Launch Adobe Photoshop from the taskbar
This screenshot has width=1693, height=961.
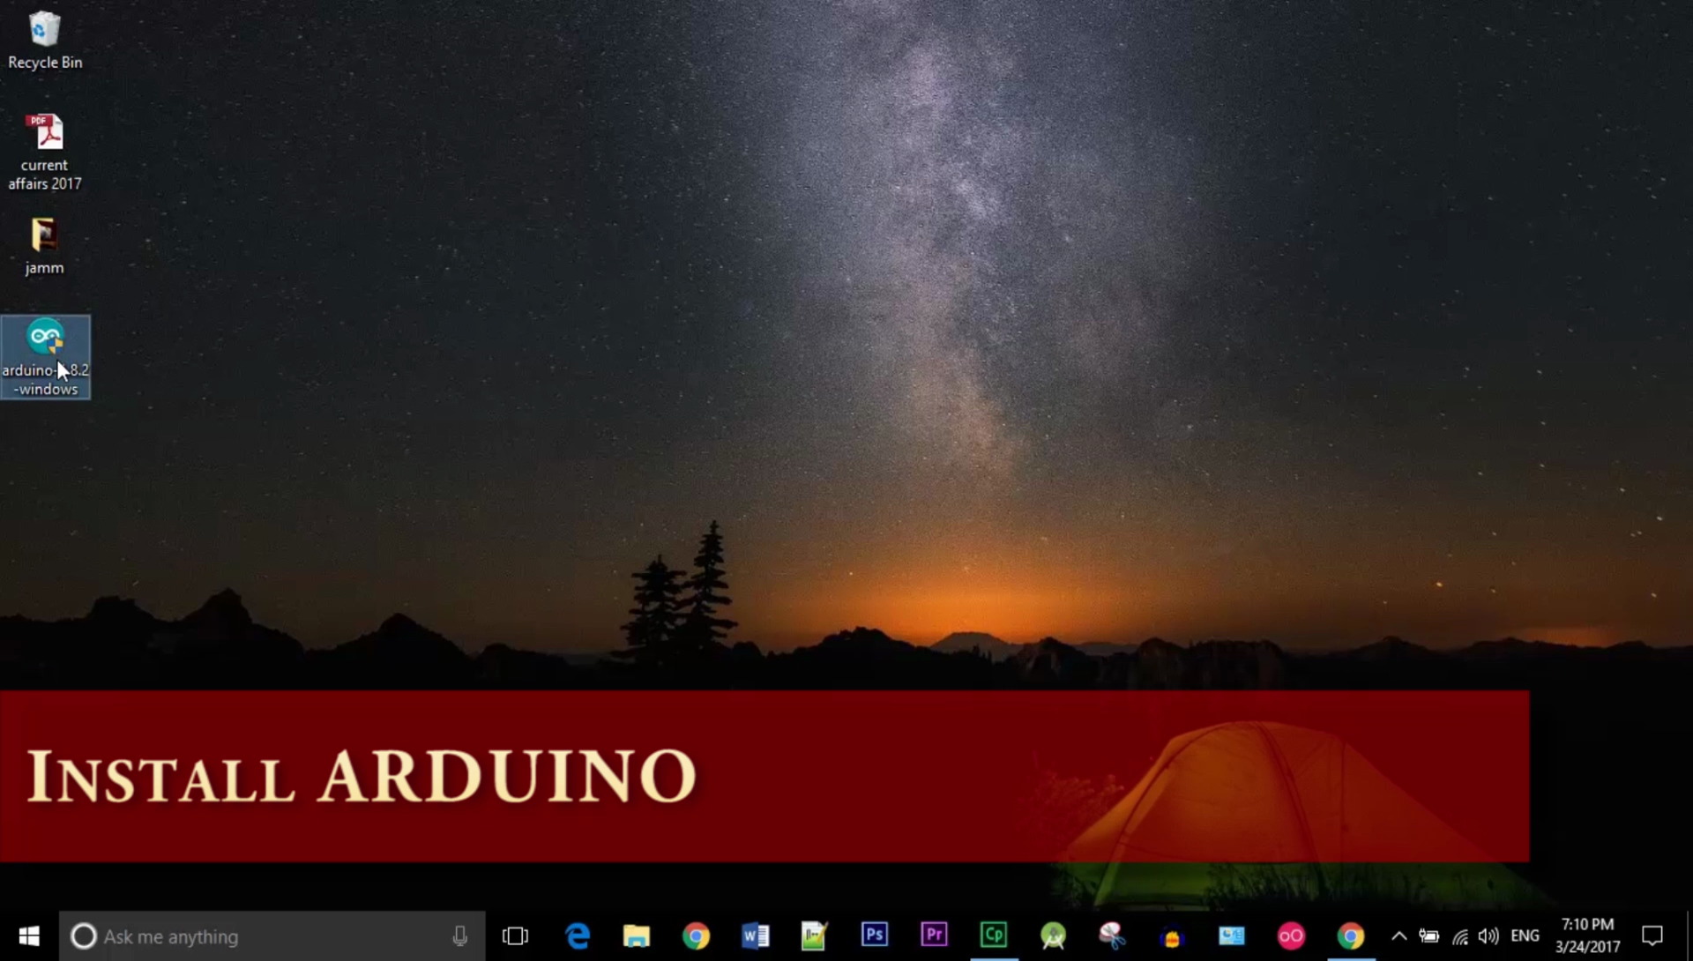pyautogui.click(x=874, y=935)
